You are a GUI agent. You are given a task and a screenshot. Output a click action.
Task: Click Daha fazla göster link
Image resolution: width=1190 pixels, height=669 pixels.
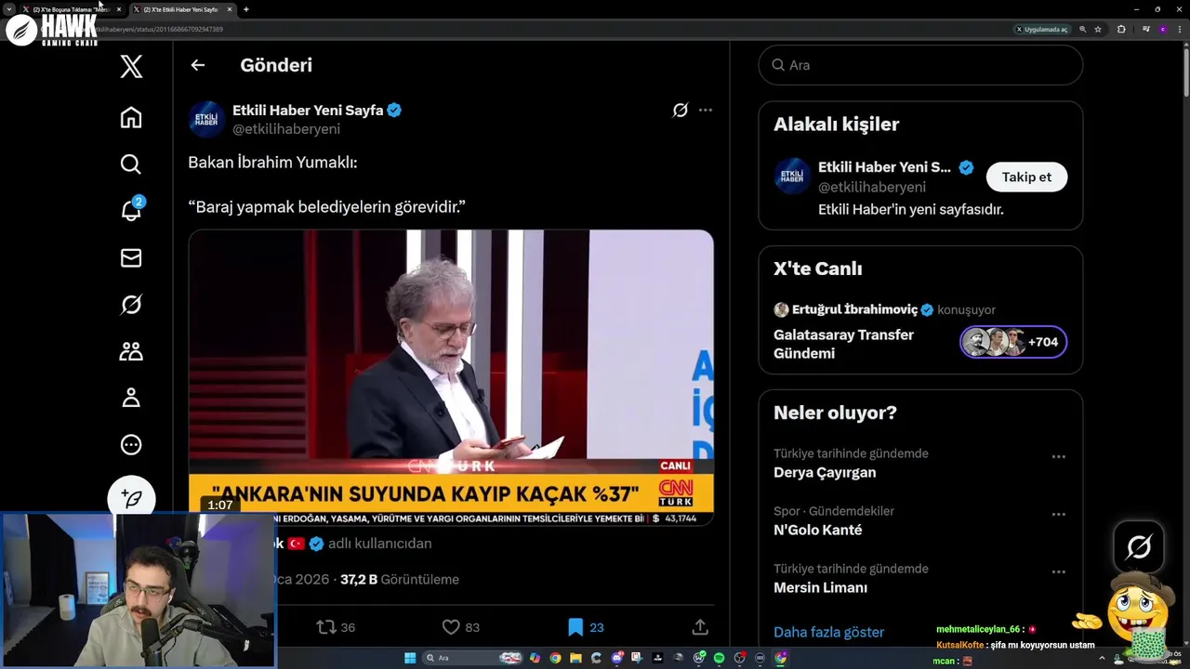[x=828, y=632]
